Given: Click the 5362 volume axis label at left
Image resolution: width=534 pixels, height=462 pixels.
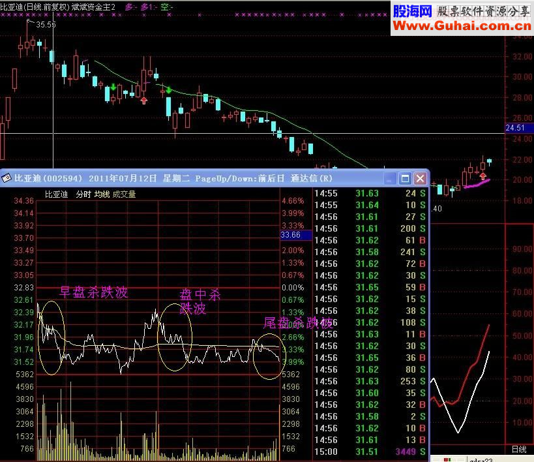Looking at the screenshot, I should [x=25, y=375].
